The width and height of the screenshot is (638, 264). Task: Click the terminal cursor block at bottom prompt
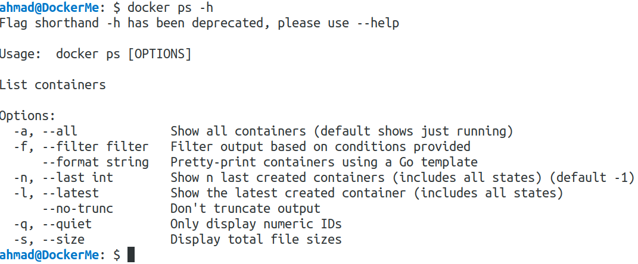(x=130, y=254)
